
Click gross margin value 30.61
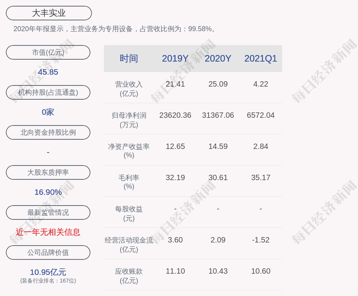tap(218, 177)
